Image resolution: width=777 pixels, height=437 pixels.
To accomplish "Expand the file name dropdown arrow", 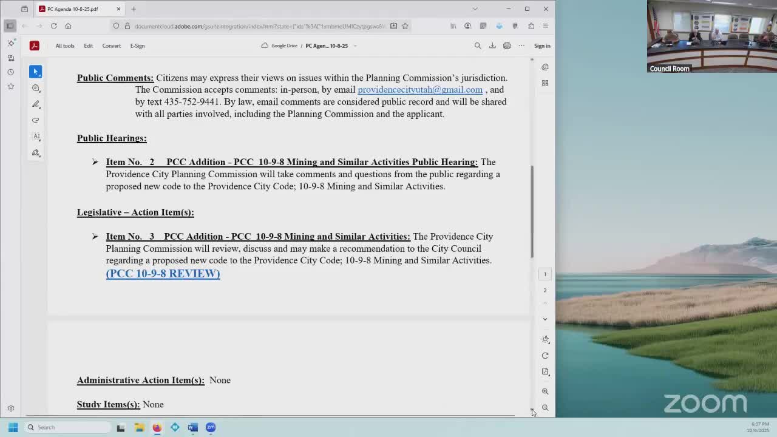I will pos(355,46).
